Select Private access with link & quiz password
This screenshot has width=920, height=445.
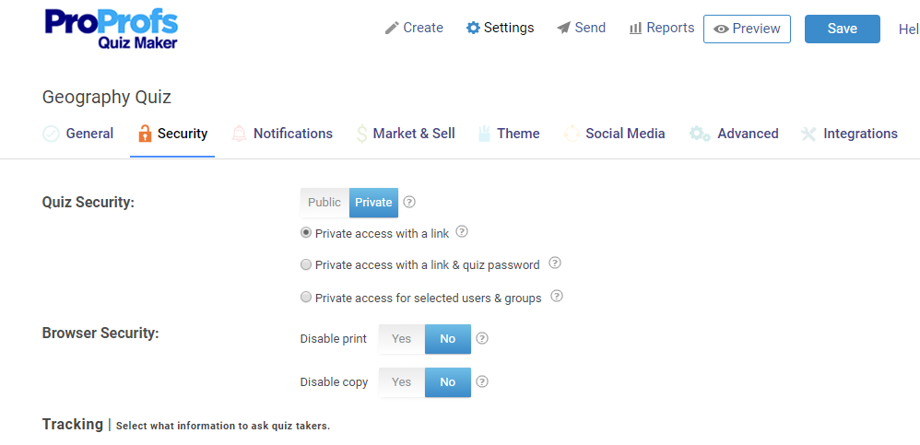coord(306,265)
